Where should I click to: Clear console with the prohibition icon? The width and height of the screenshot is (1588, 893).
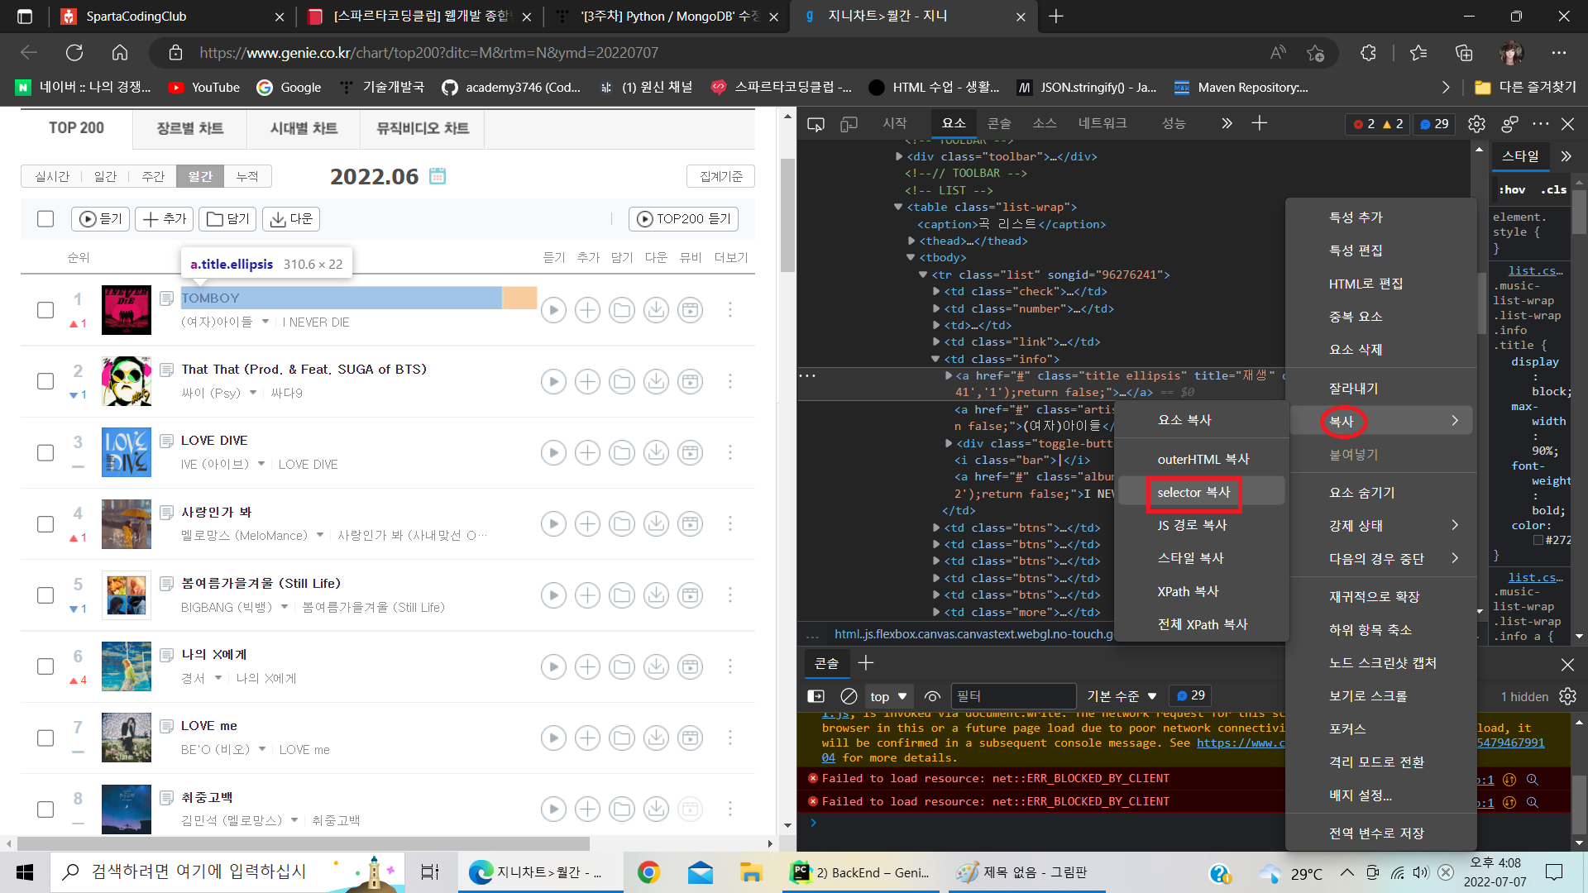[x=849, y=696]
